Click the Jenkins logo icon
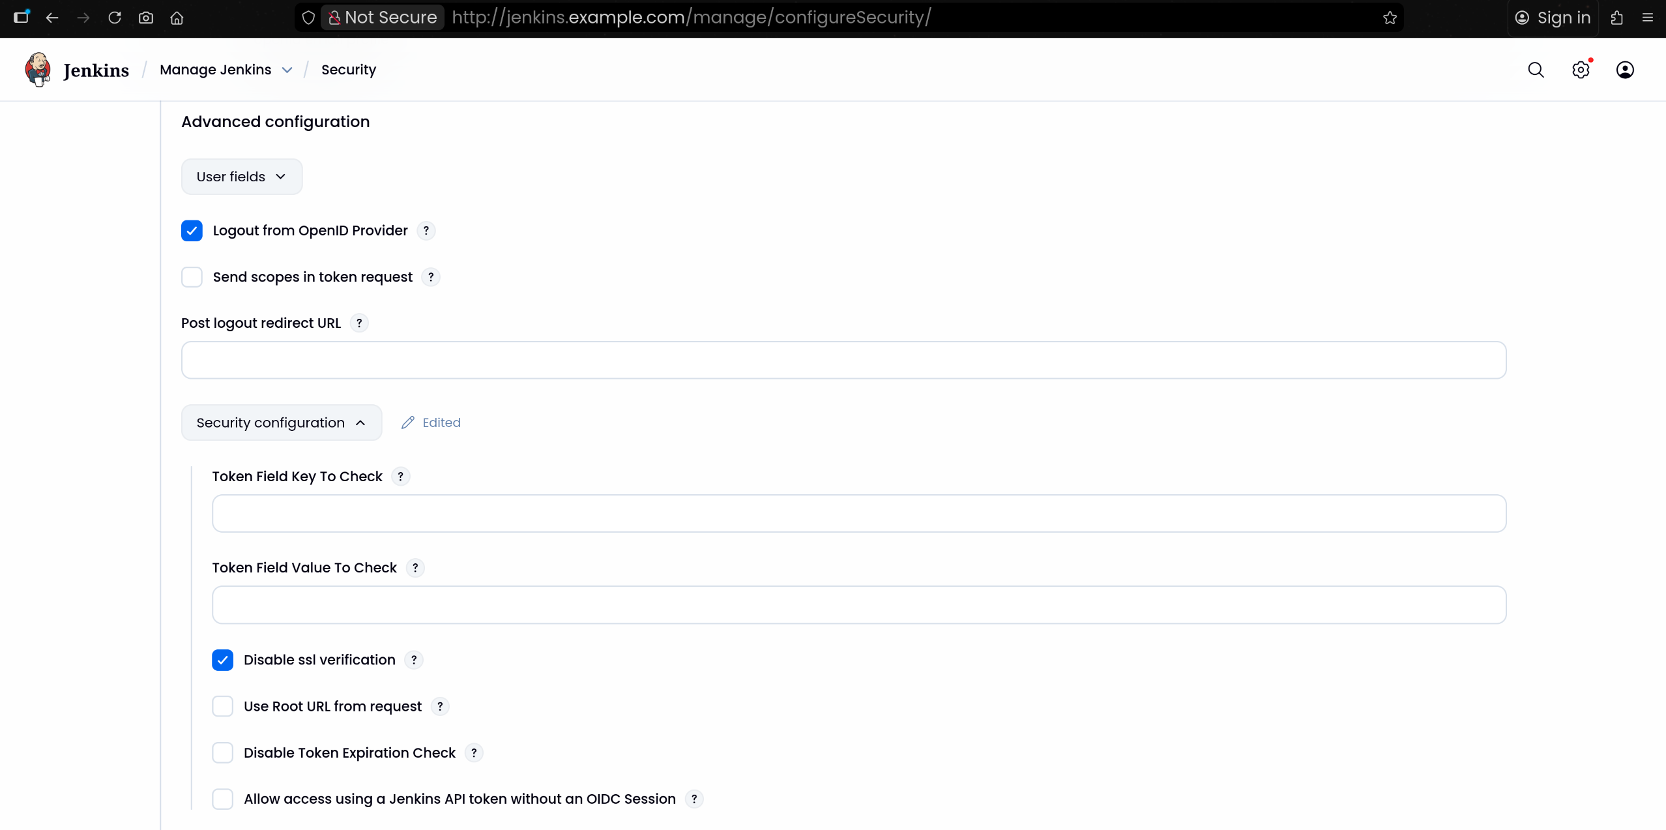This screenshot has width=1666, height=830. click(38, 69)
